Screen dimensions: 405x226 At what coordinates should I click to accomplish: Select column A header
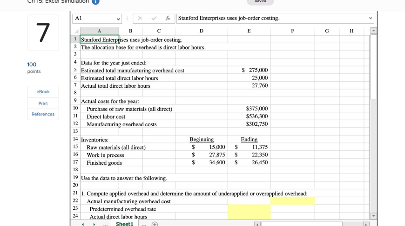[x=100, y=31]
